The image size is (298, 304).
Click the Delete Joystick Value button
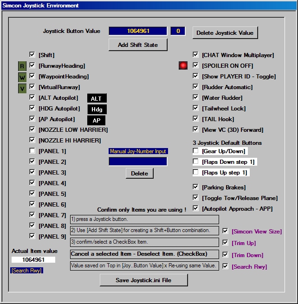225,33
